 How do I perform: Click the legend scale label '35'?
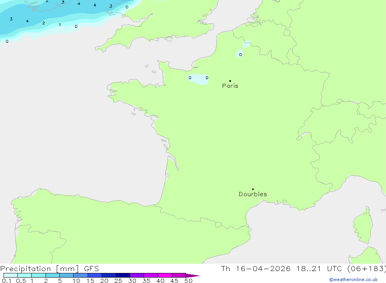[x=146, y=281]
